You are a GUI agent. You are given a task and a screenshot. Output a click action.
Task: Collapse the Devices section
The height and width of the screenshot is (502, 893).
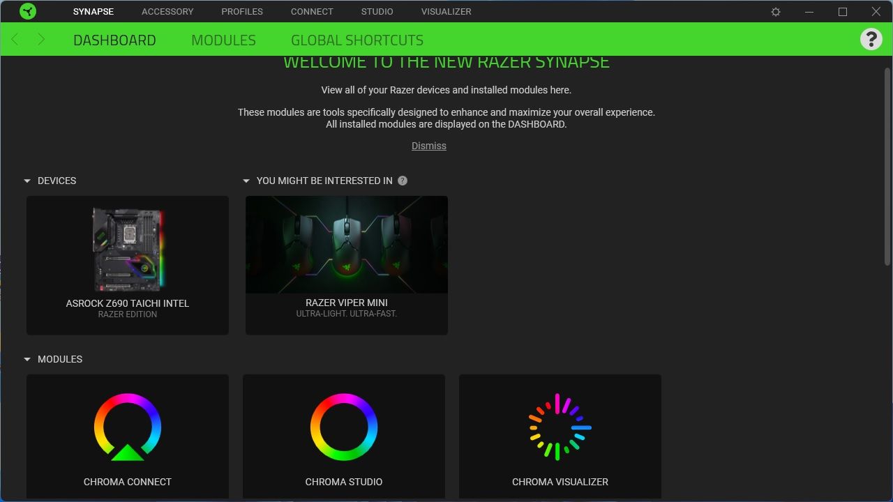27,181
